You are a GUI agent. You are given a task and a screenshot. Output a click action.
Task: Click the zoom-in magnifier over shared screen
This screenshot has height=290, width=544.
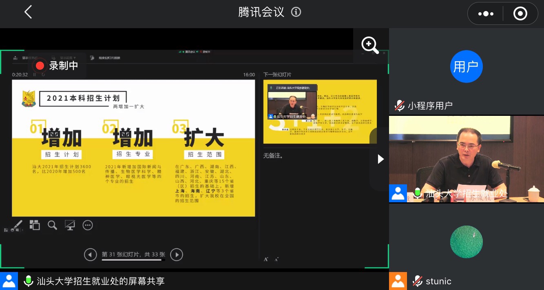point(370,45)
